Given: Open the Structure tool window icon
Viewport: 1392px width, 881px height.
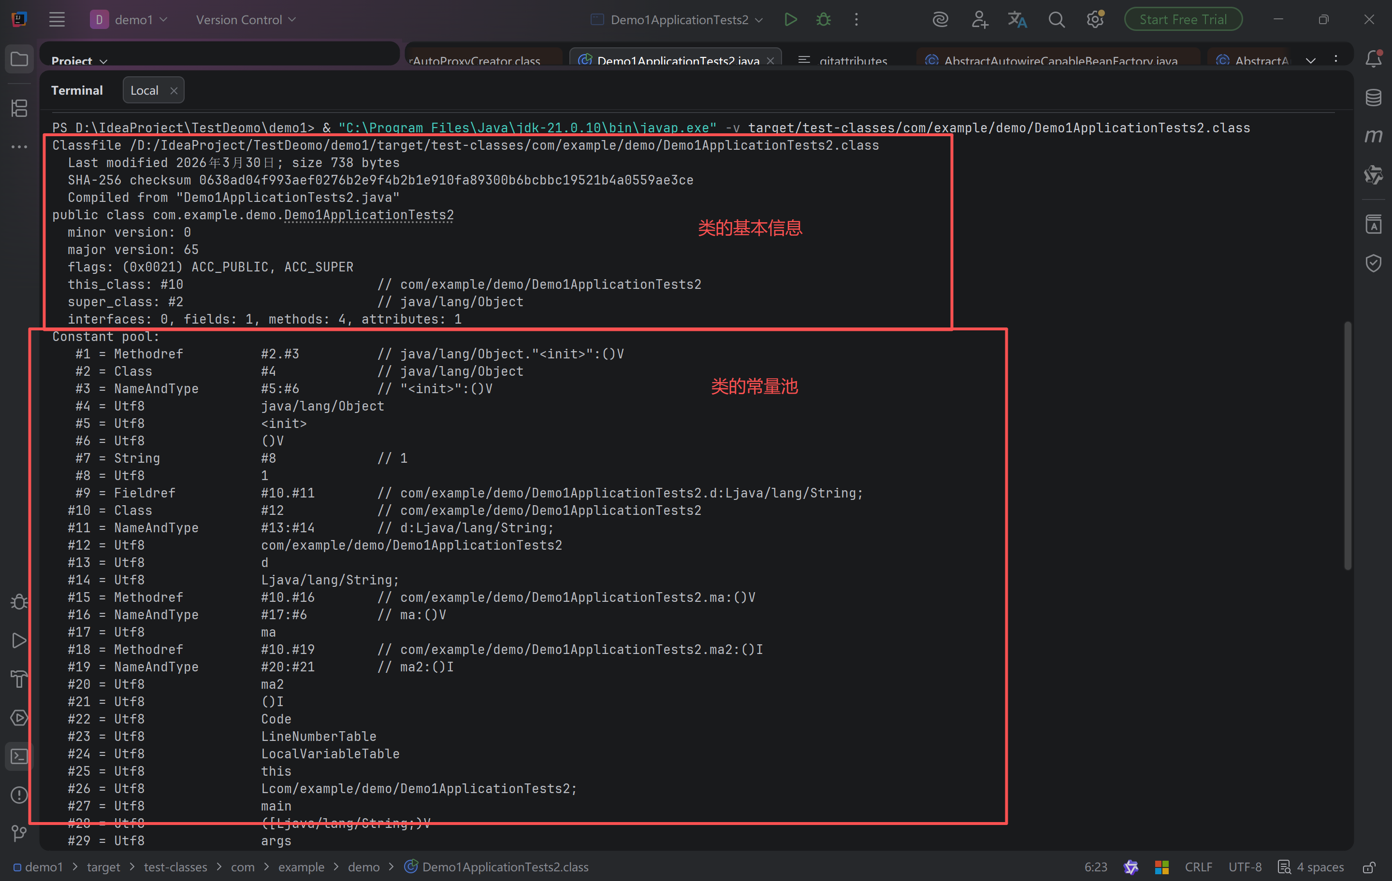Looking at the screenshot, I should point(19,108).
